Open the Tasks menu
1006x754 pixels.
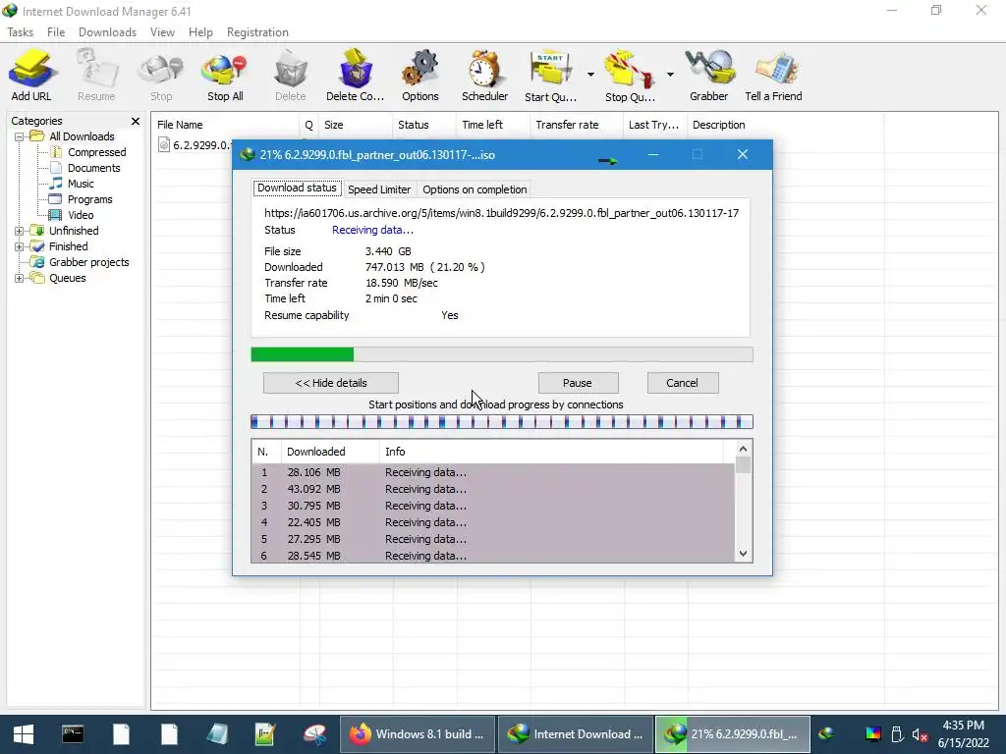(21, 32)
